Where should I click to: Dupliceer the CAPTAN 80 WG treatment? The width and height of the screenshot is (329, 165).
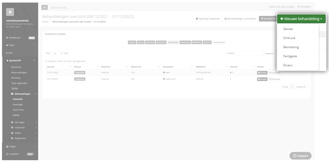[275, 73]
